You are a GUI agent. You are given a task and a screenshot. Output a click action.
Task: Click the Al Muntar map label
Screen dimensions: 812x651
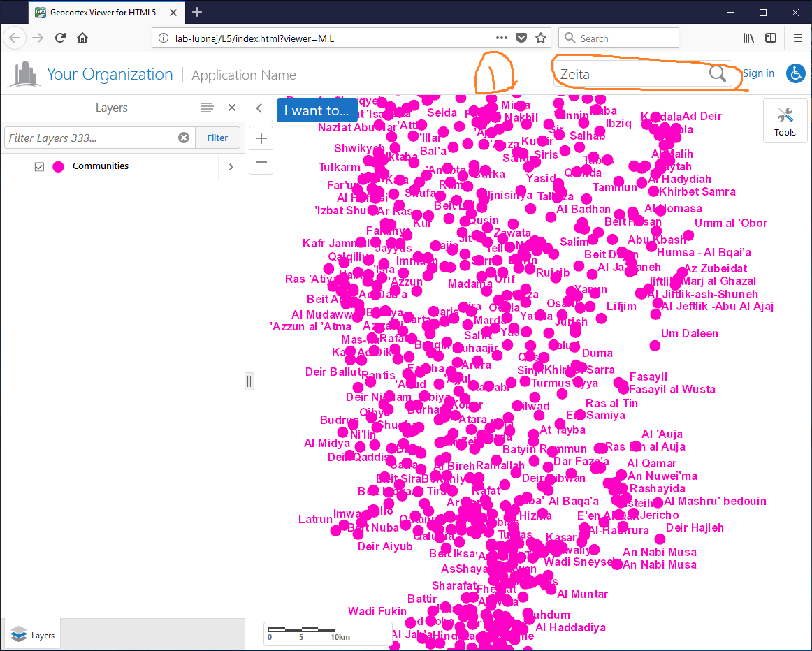click(582, 594)
